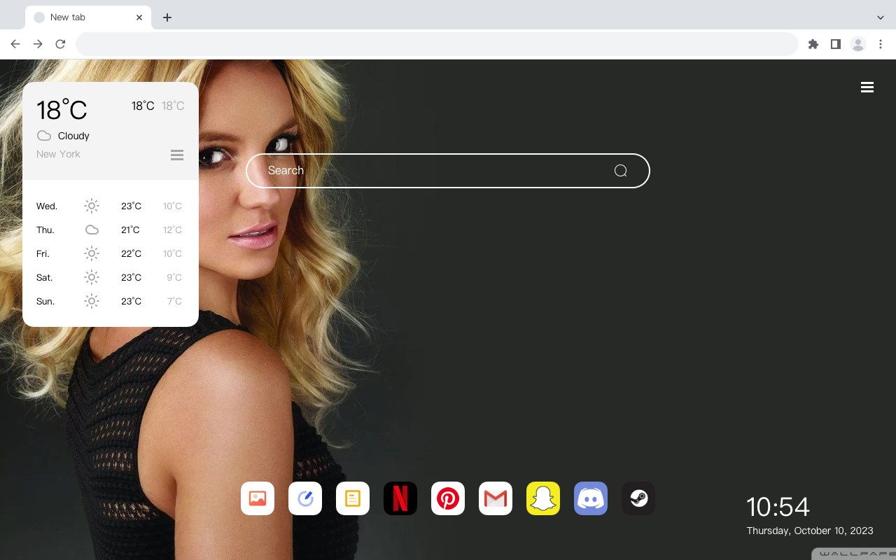Open the Chrome three-dot menu
Image resolution: width=896 pixels, height=560 pixels.
tap(881, 44)
